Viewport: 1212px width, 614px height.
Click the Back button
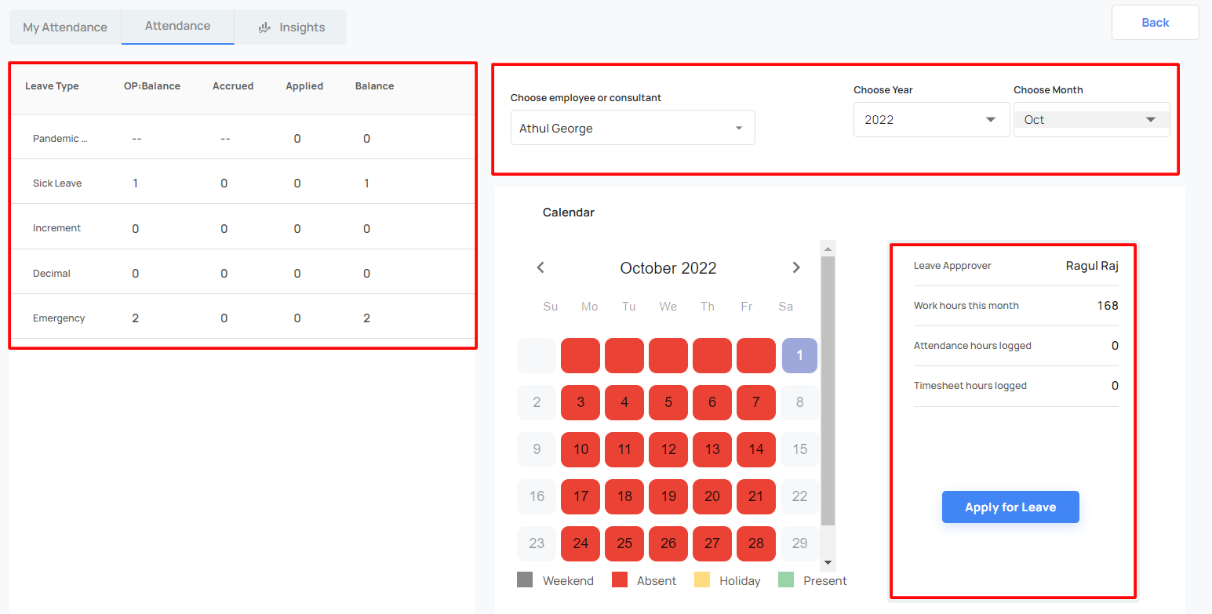(x=1155, y=22)
